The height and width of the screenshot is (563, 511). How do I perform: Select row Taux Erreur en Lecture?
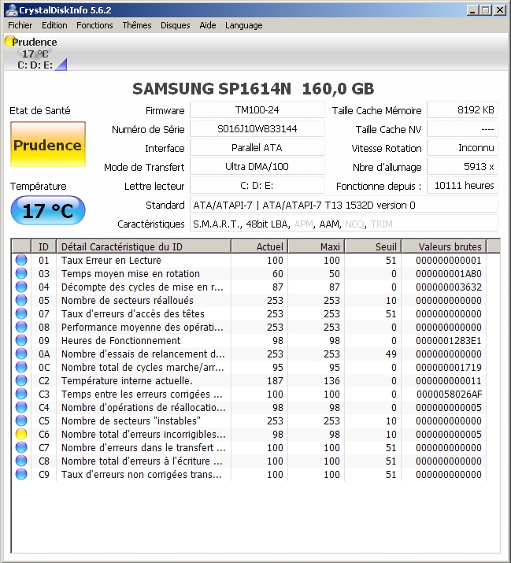click(x=250, y=260)
